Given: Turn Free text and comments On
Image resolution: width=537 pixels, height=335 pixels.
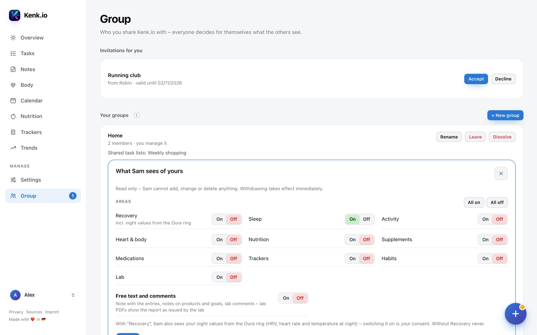Looking at the screenshot, I should pos(286,298).
